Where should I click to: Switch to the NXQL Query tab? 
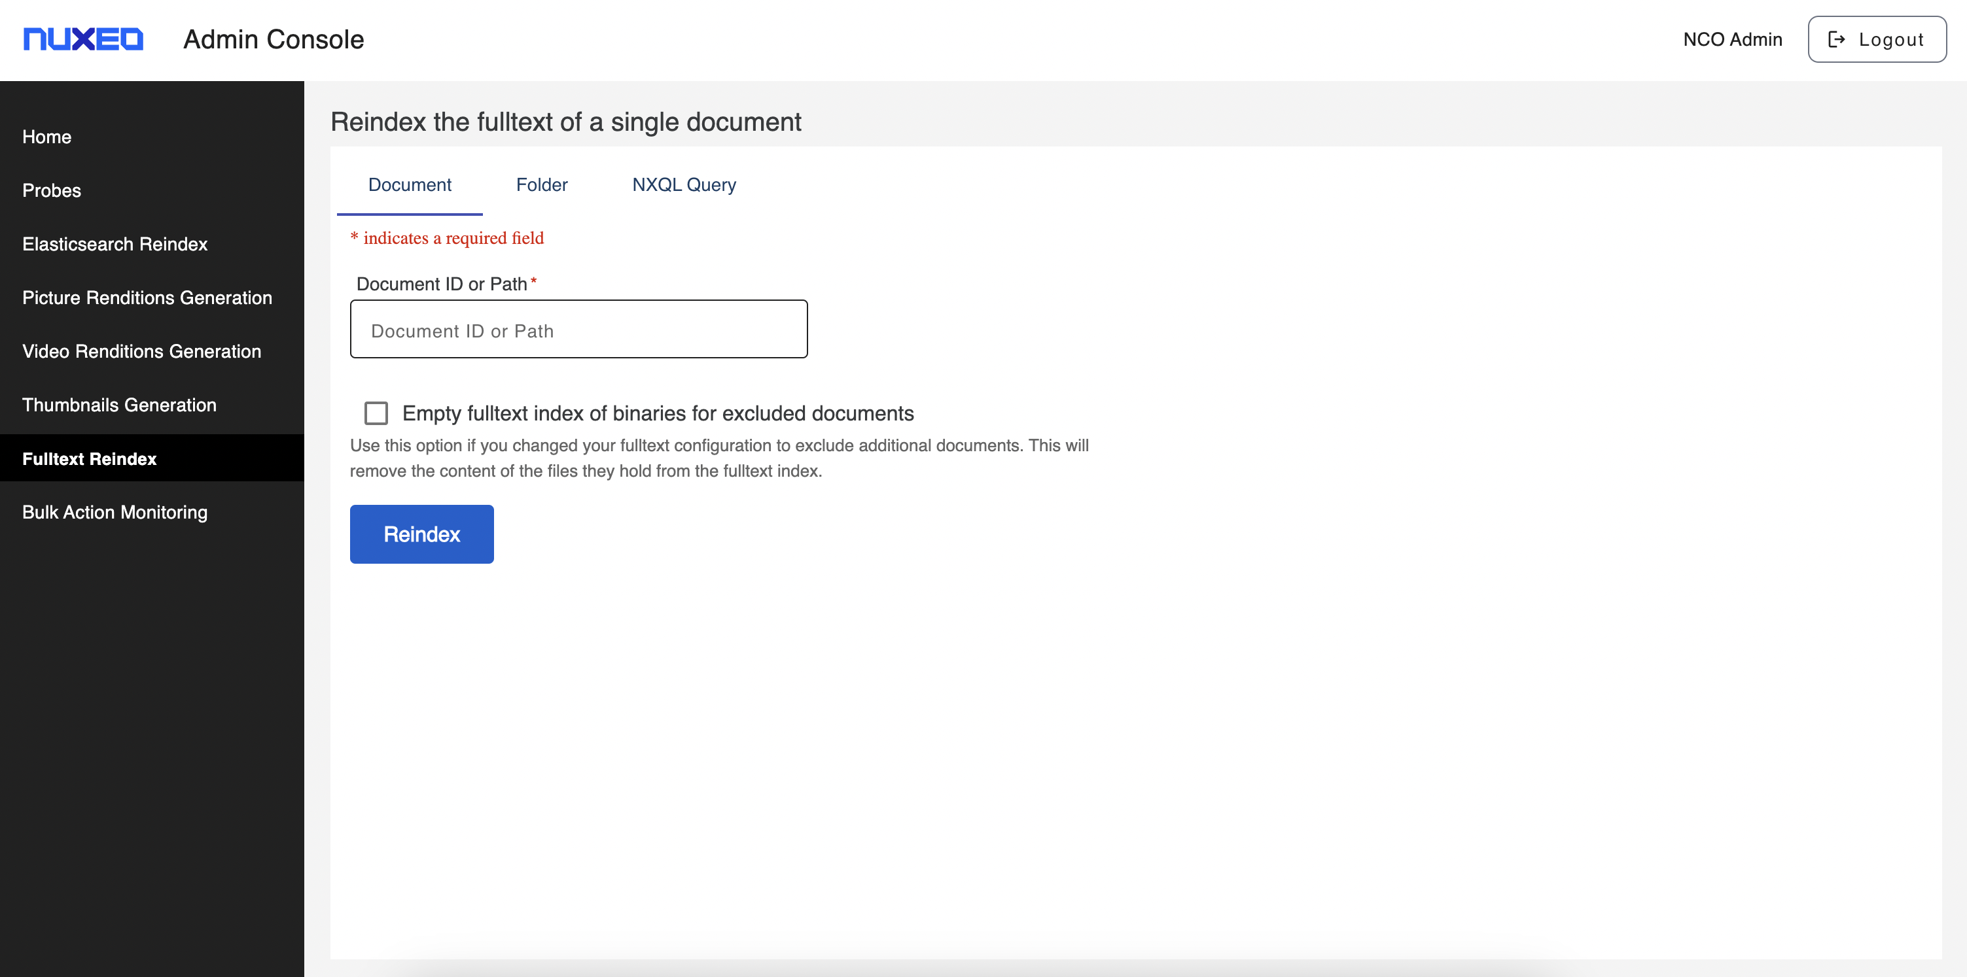pos(683,184)
